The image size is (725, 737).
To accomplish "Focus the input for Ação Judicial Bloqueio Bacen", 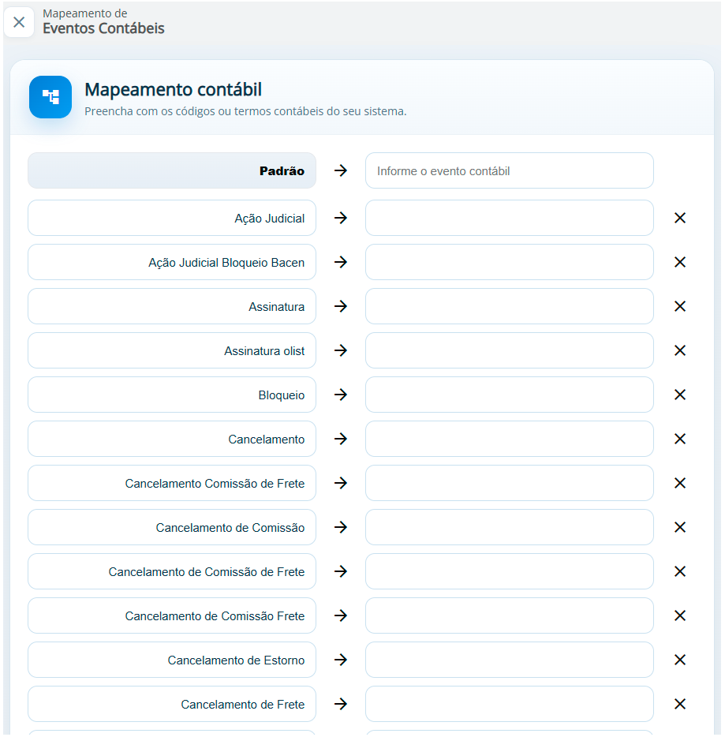I will [510, 262].
